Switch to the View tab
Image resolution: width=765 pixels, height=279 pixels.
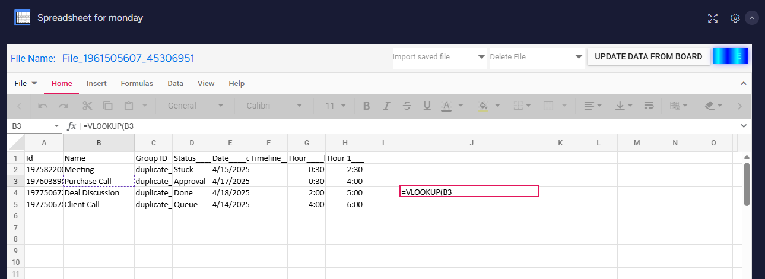pyautogui.click(x=206, y=84)
